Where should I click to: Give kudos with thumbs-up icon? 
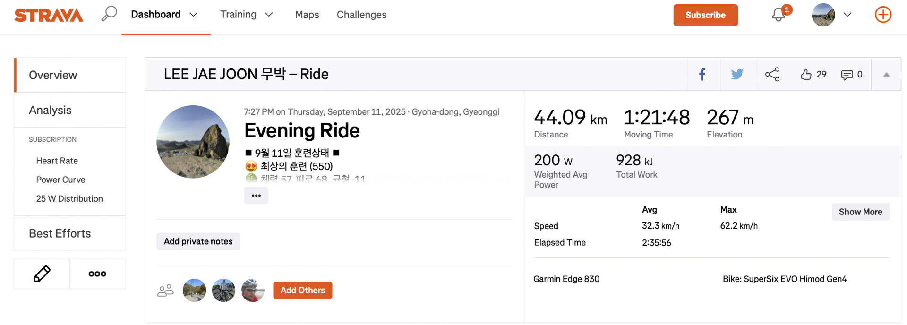tap(806, 74)
